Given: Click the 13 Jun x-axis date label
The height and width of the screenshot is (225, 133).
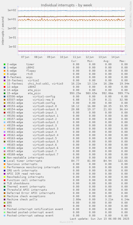Looking at the screenshot, I should (x=102, y=57).
